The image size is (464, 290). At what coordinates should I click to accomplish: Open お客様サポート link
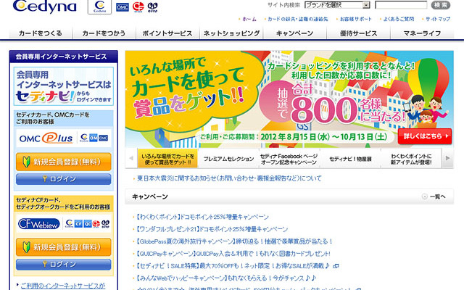pyautogui.click(x=355, y=20)
